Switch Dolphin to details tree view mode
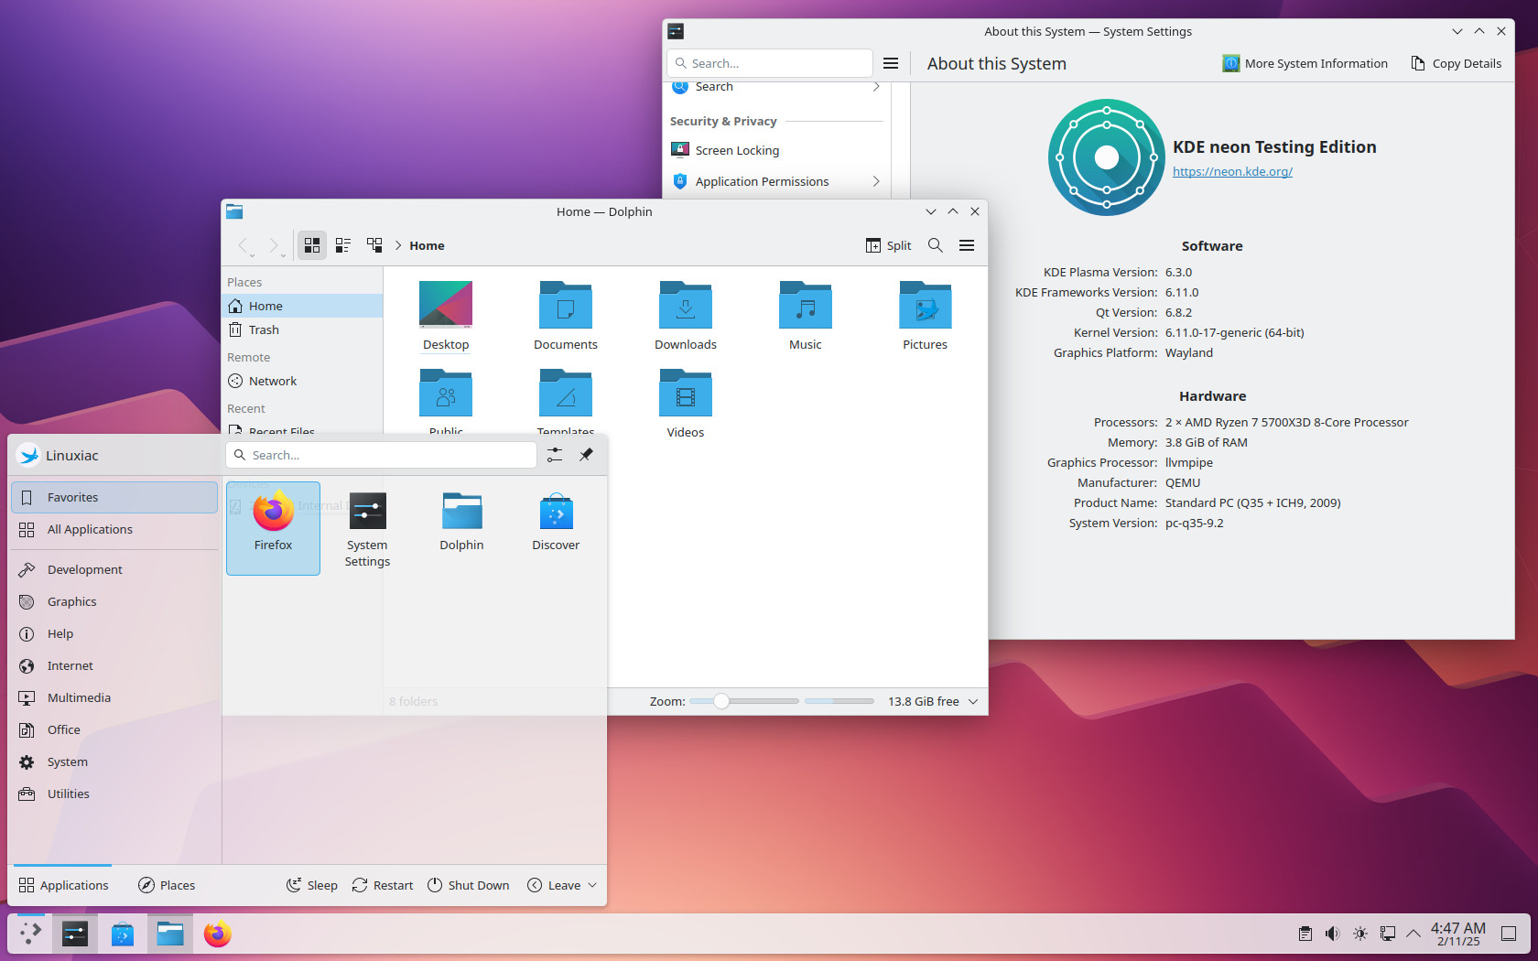Image resolution: width=1538 pixels, height=961 pixels. pyautogui.click(x=374, y=245)
